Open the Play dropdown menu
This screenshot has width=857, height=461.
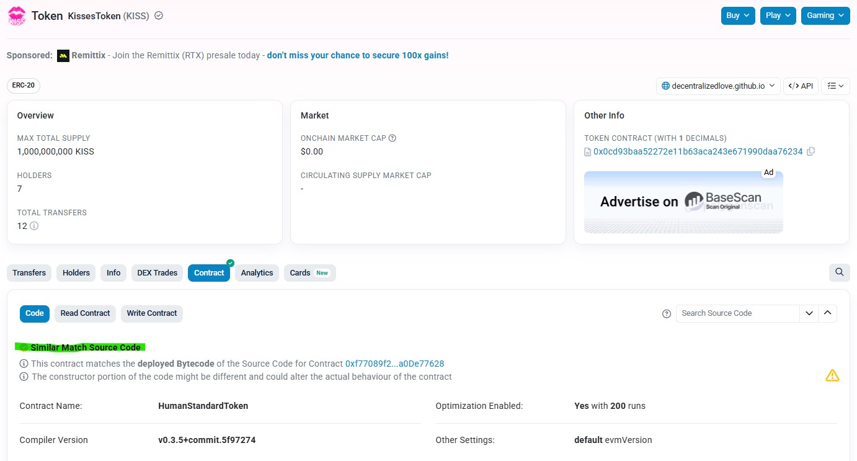(x=778, y=16)
